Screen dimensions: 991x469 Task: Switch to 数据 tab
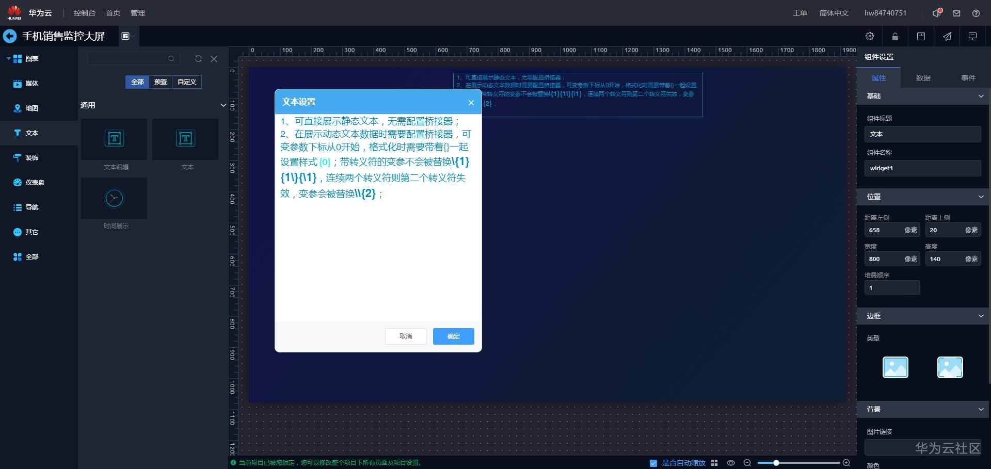pyautogui.click(x=923, y=78)
